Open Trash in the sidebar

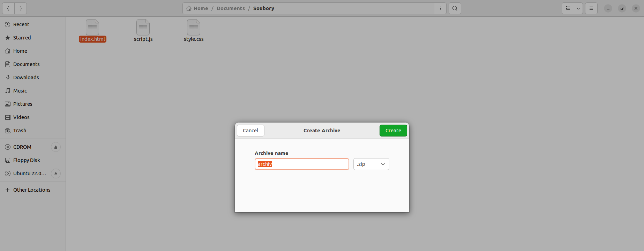33,131
